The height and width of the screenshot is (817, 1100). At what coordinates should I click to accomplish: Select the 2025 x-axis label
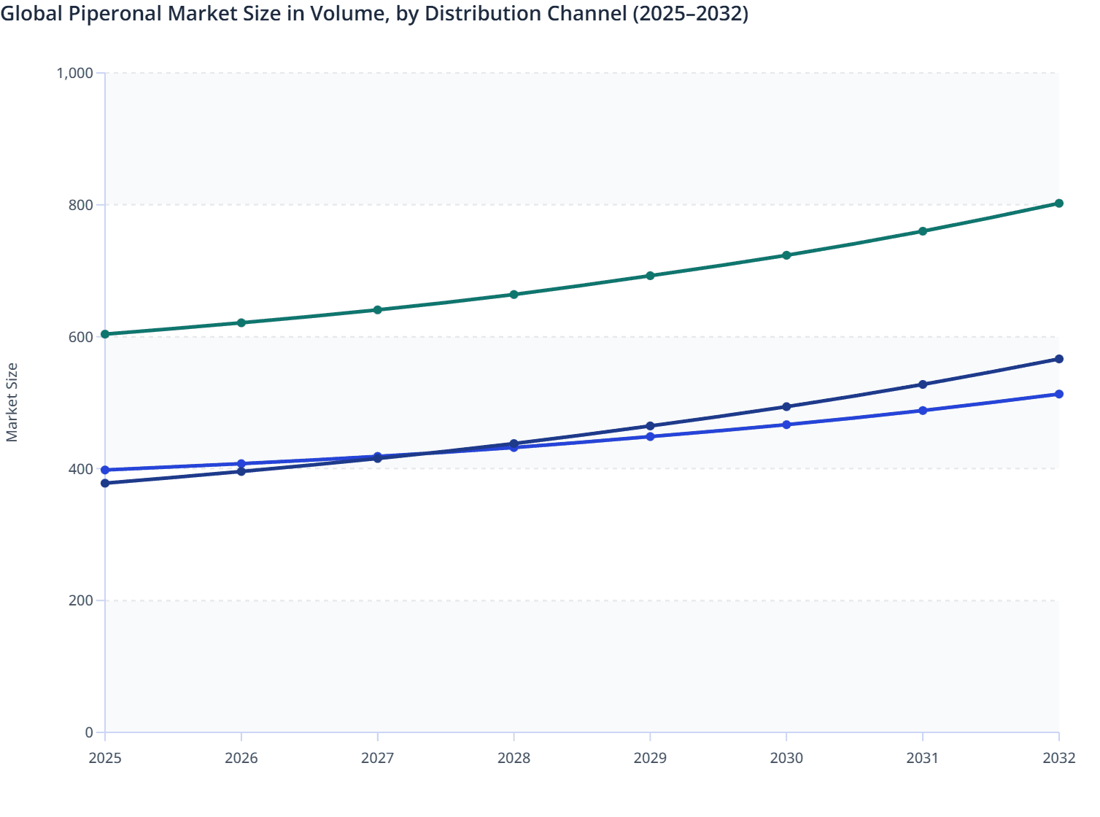(x=104, y=759)
